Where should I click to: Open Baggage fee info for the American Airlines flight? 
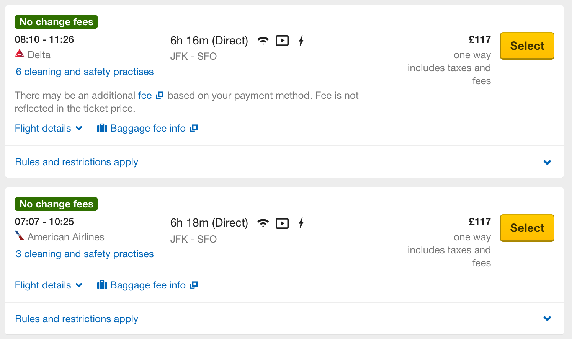pos(147,285)
